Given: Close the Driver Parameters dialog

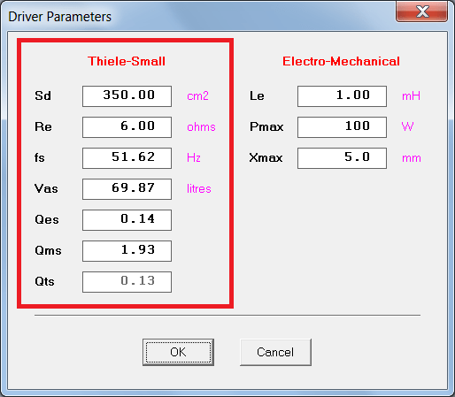Looking at the screenshot, I should 421,11.
